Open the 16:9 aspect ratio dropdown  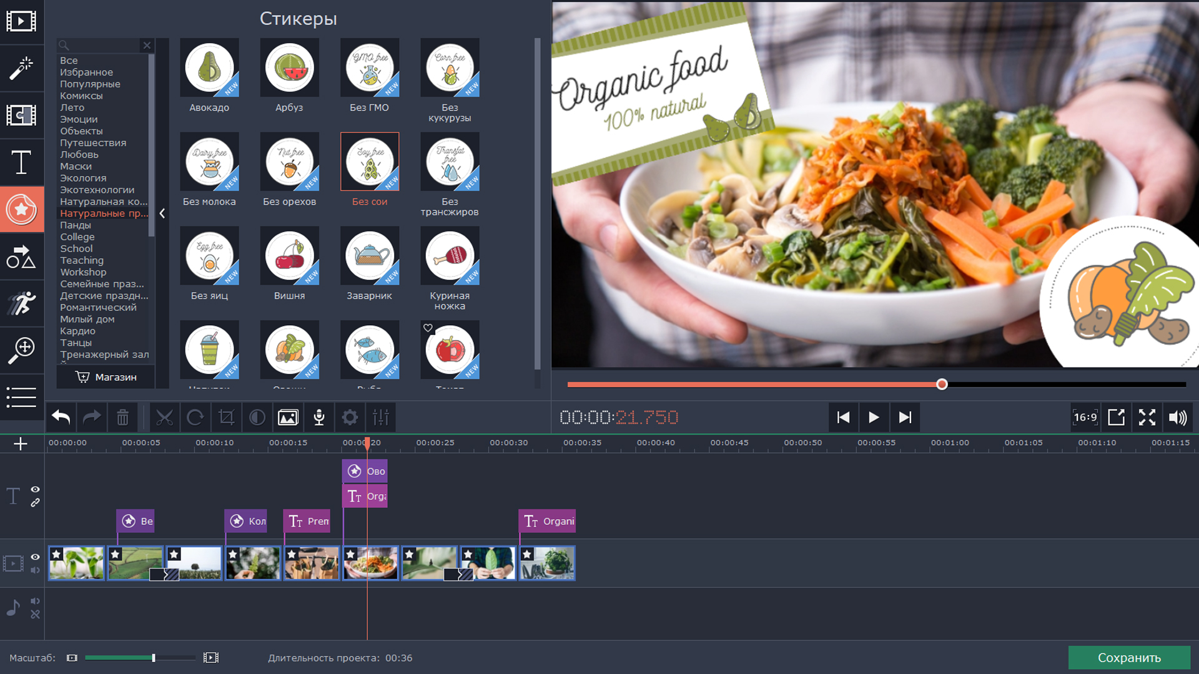(x=1085, y=418)
